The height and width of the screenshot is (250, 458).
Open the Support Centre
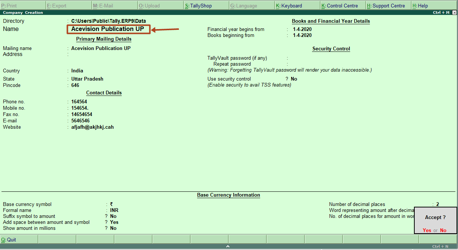click(x=389, y=6)
